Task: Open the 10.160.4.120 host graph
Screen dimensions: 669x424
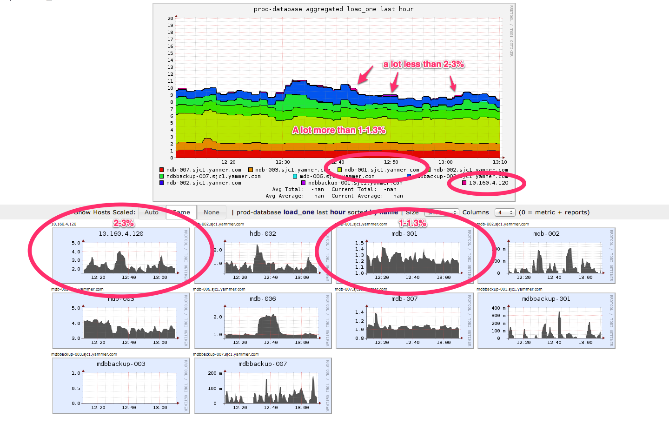Action: coord(121,256)
